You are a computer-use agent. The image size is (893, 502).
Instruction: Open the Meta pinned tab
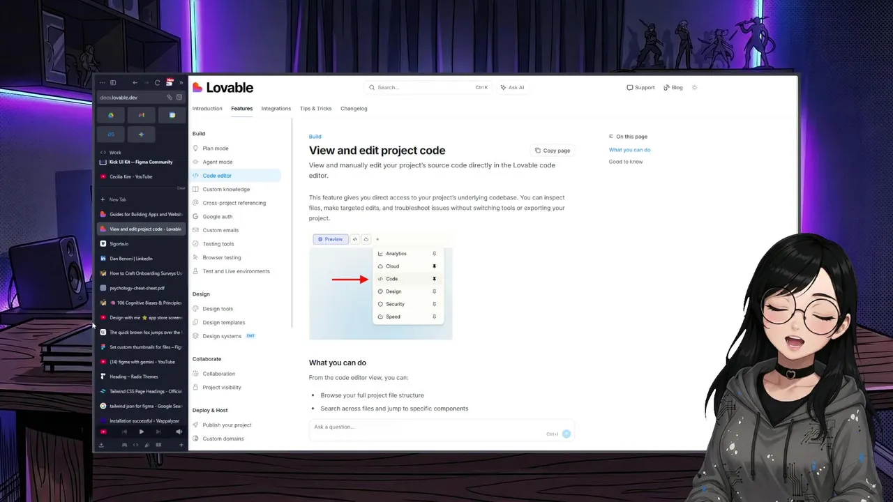pyautogui.click(x=111, y=134)
